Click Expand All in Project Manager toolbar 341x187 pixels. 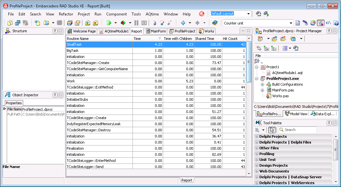pyautogui.click(x=266, y=48)
